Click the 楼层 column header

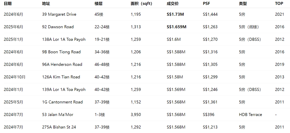(98, 4)
